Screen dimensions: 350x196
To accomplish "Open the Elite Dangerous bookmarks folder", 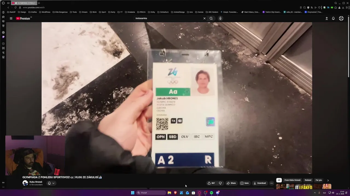I will [x=60, y=12].
